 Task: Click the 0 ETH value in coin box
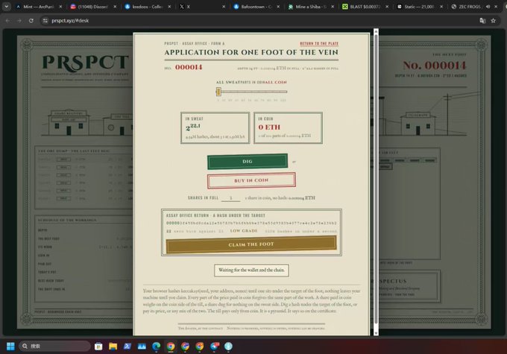tap(269, 127)
